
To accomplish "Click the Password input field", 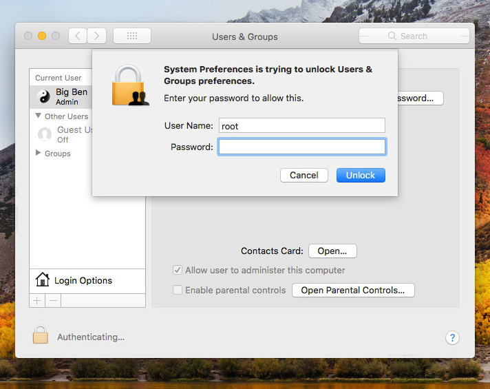I will [x=302, y=147].
